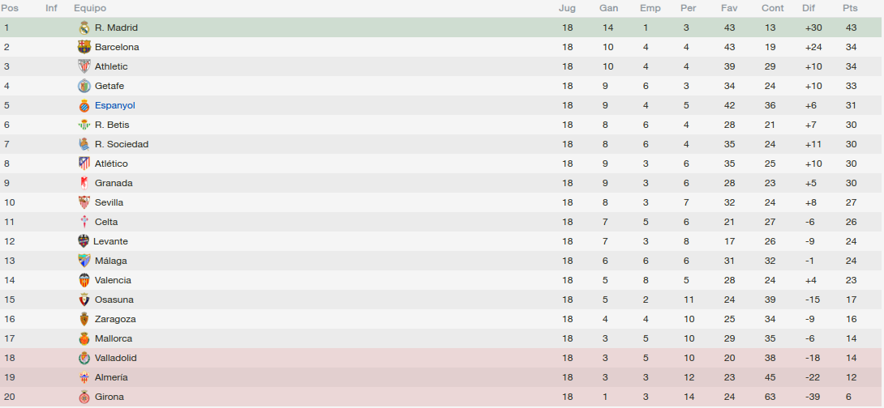Click the Sevilla club crest
884x408 pixels.
[84, 202]
